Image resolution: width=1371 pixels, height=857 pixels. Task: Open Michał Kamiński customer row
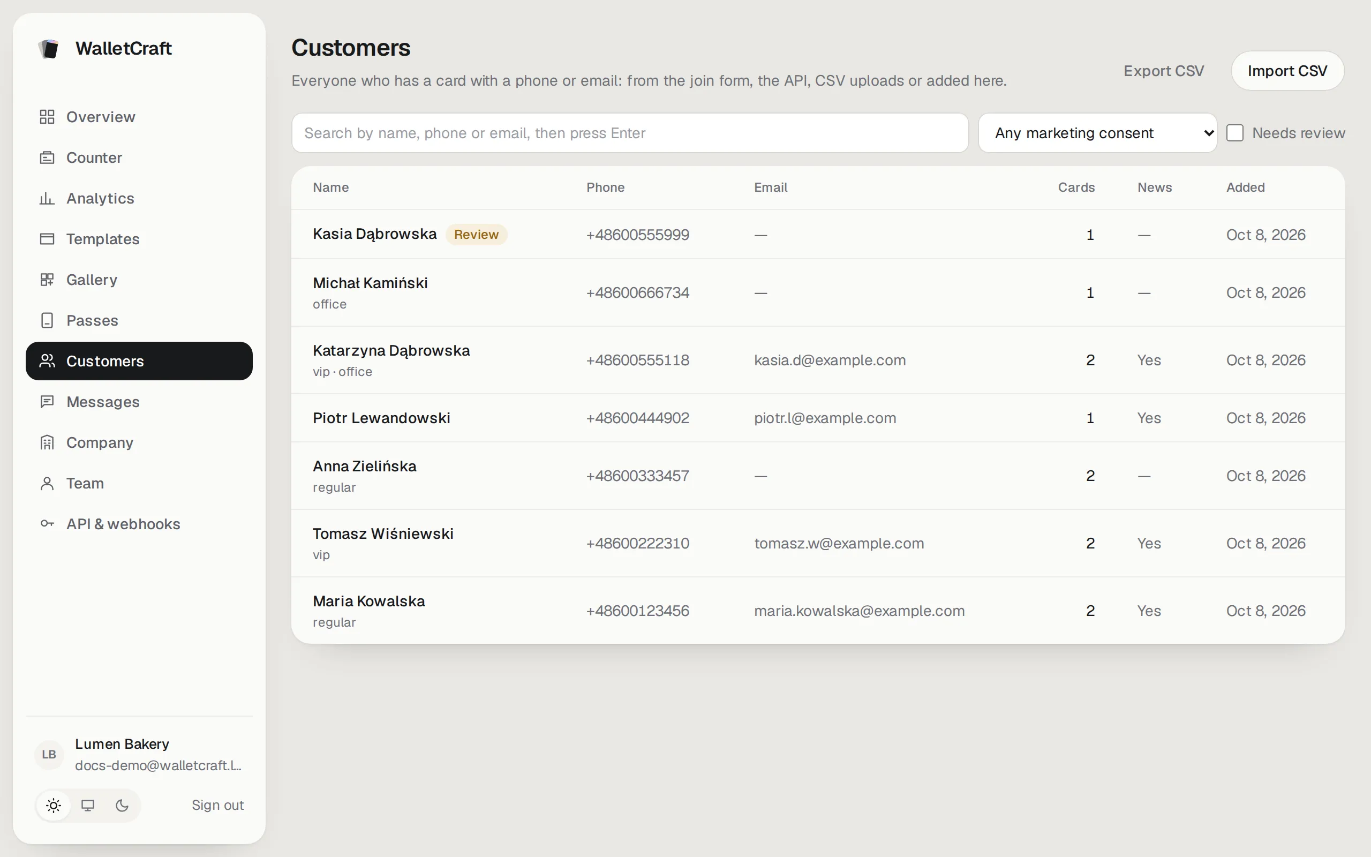coord(817,292)
